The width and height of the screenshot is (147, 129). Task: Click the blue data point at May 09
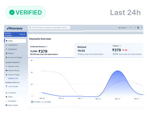pyautogui.click(x=42, y=92)
